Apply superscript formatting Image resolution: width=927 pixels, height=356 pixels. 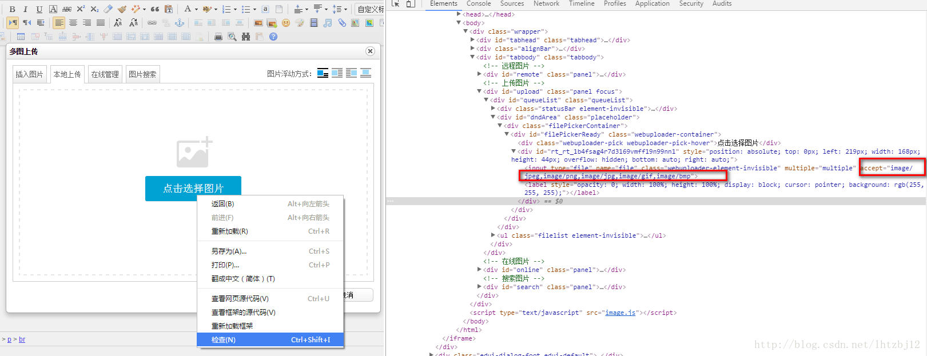point(81,9)
